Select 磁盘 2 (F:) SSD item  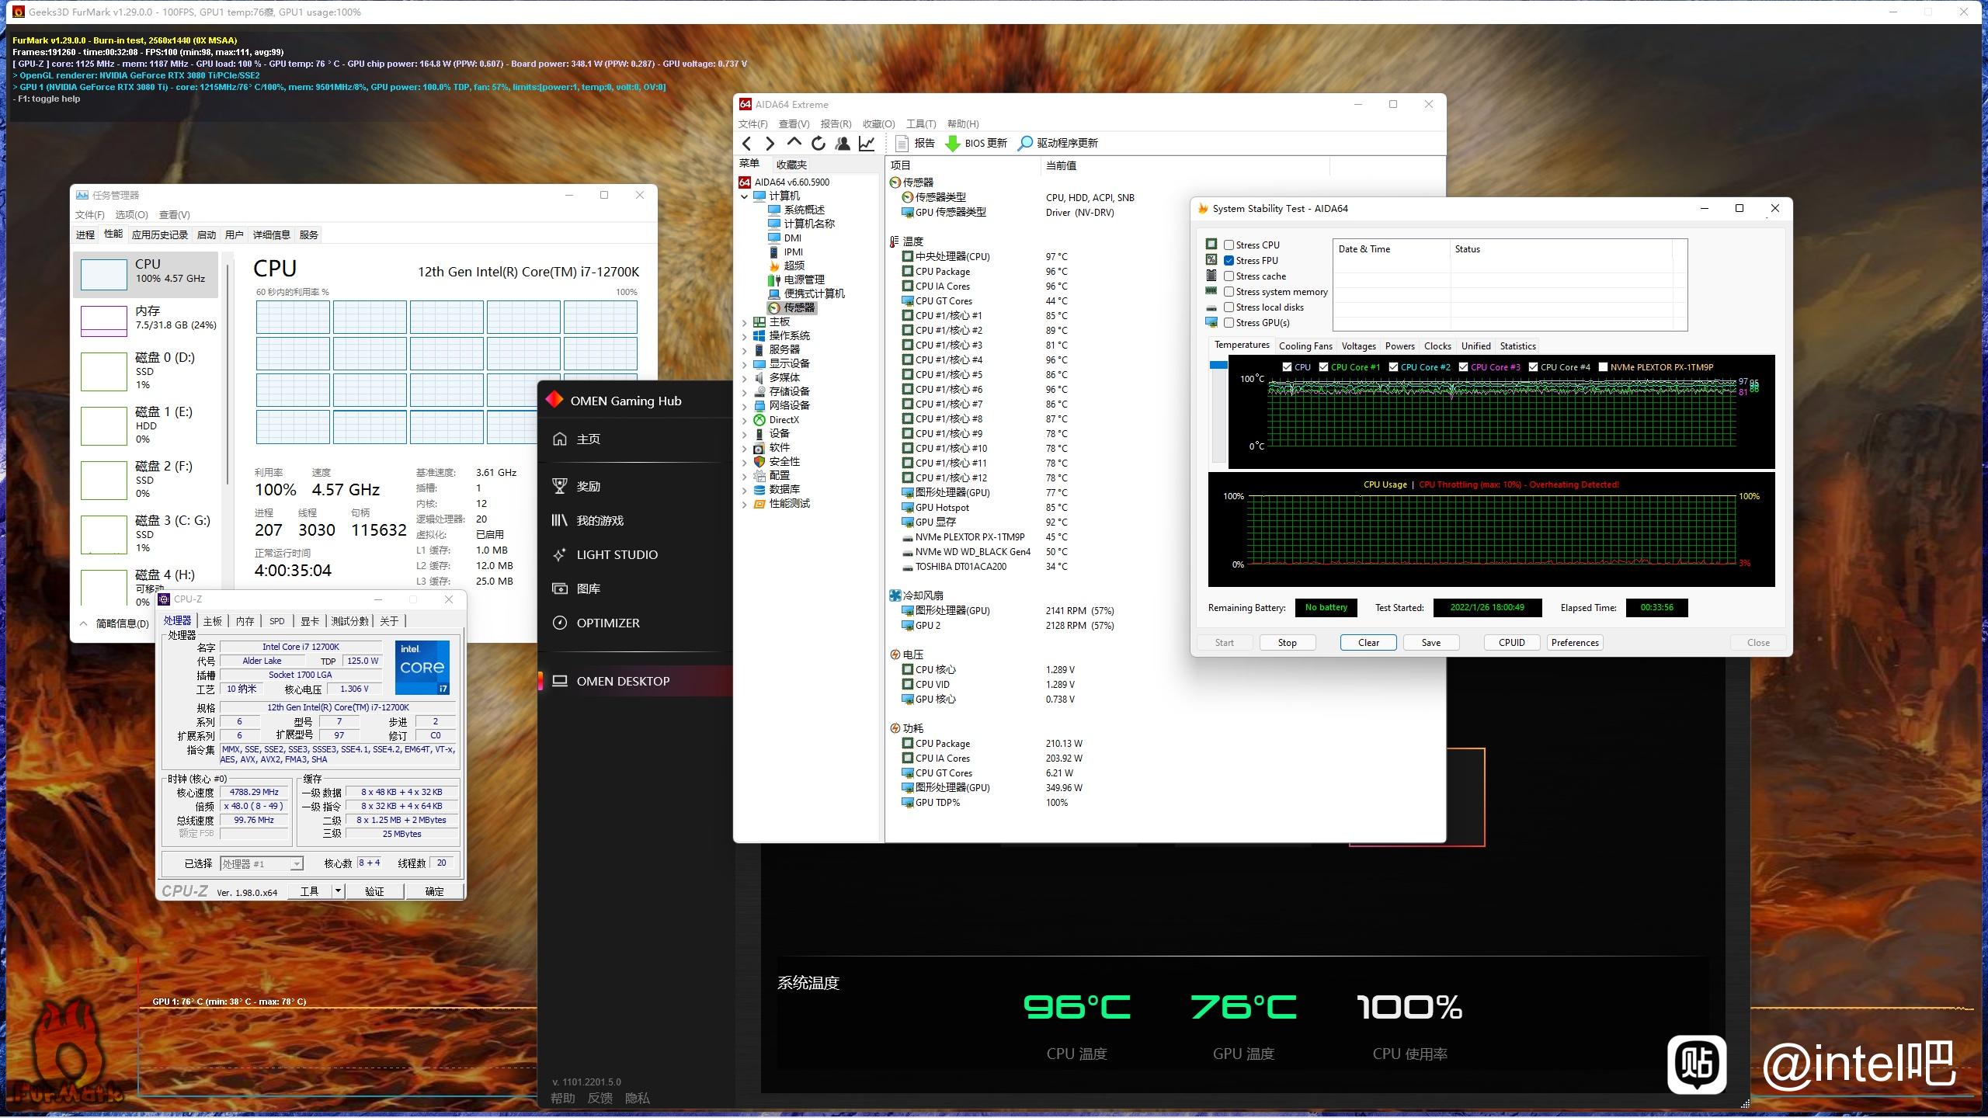pos(146,481)
